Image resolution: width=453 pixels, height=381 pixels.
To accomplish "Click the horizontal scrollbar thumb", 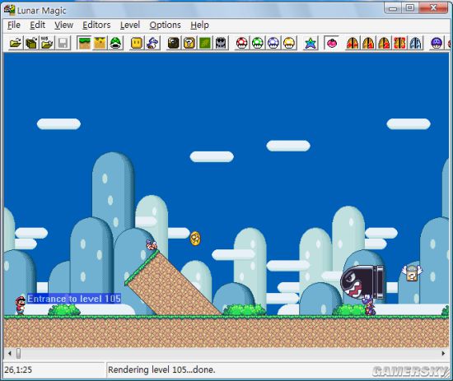I will coord(18,353).
